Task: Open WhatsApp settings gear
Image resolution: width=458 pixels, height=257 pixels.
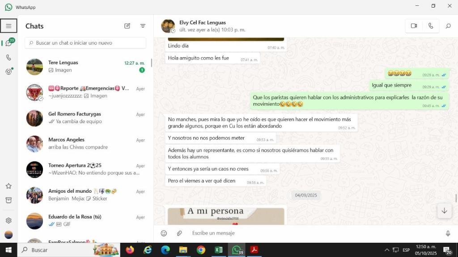Action: [x=8, y=220]
